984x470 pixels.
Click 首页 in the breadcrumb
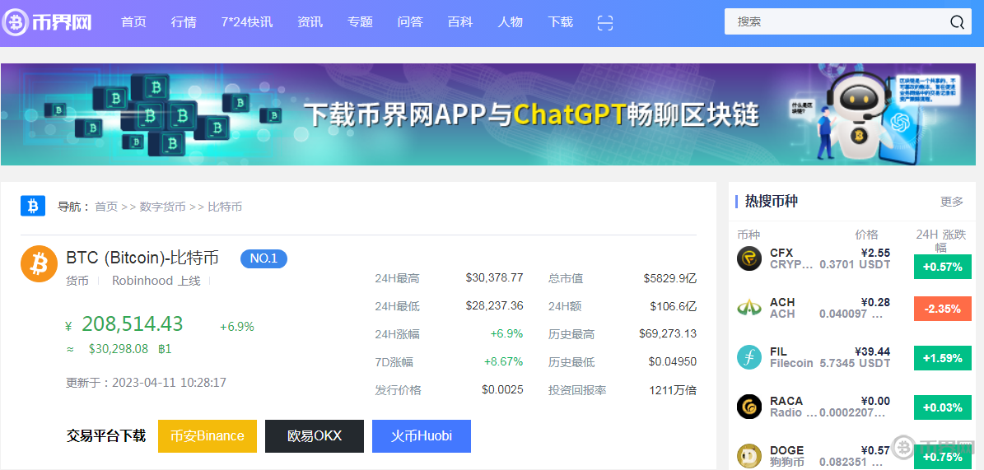(106, 207)
